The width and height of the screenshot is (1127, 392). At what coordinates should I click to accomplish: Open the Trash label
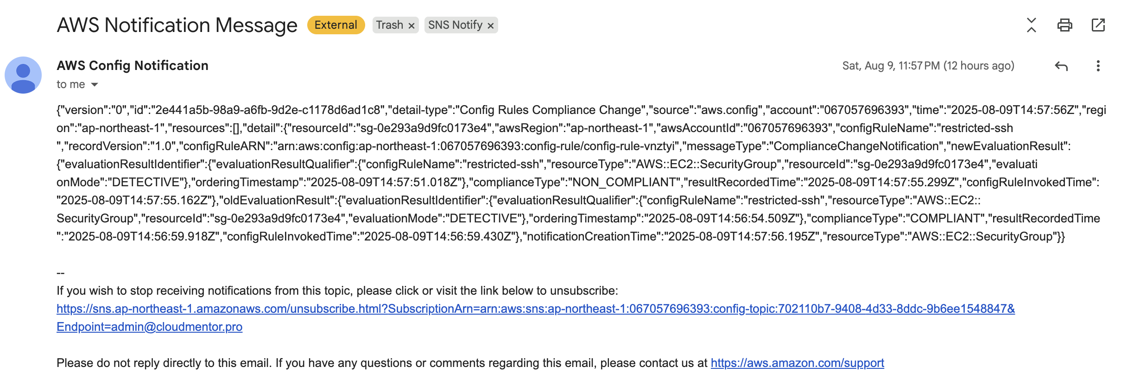pos(389,25)
